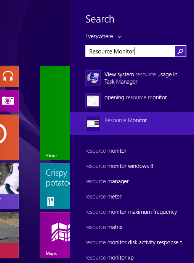Open the sports photo news tile

9,186
